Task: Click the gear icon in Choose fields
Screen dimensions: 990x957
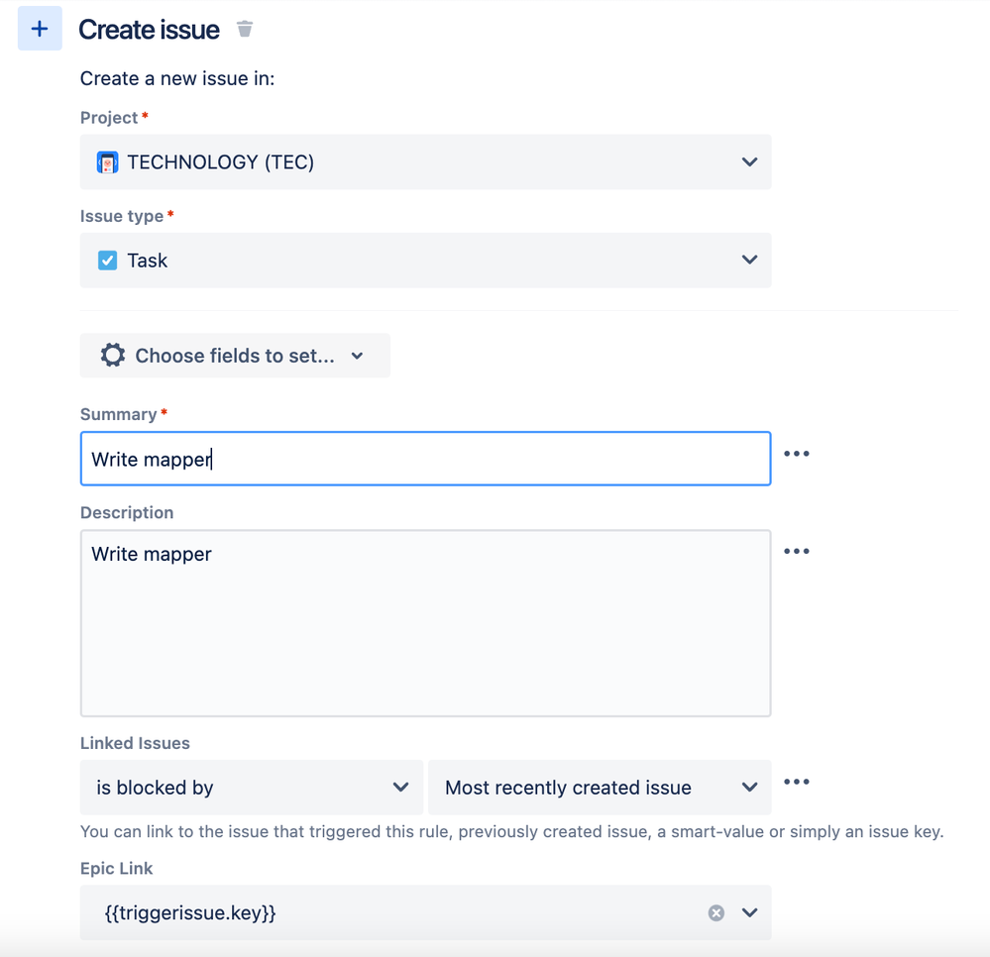Action: tap(113, 356)
